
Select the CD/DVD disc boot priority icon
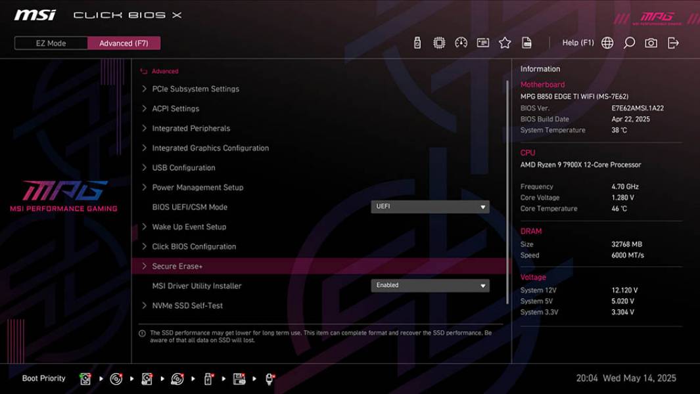pyautogui.click(x=116, y=379)
